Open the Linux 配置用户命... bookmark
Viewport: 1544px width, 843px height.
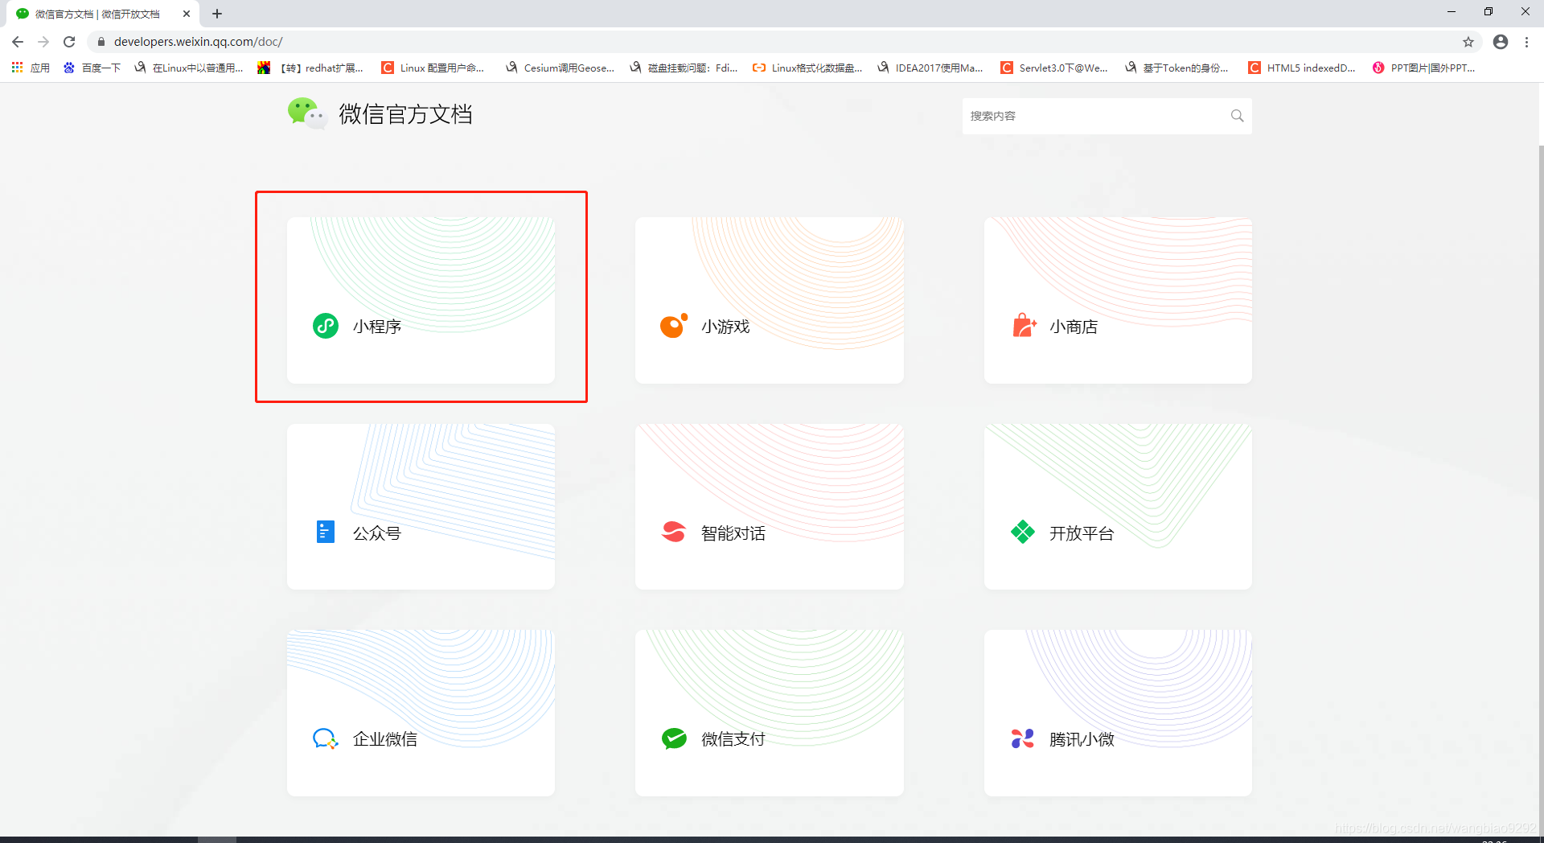[x=433, y=68]
